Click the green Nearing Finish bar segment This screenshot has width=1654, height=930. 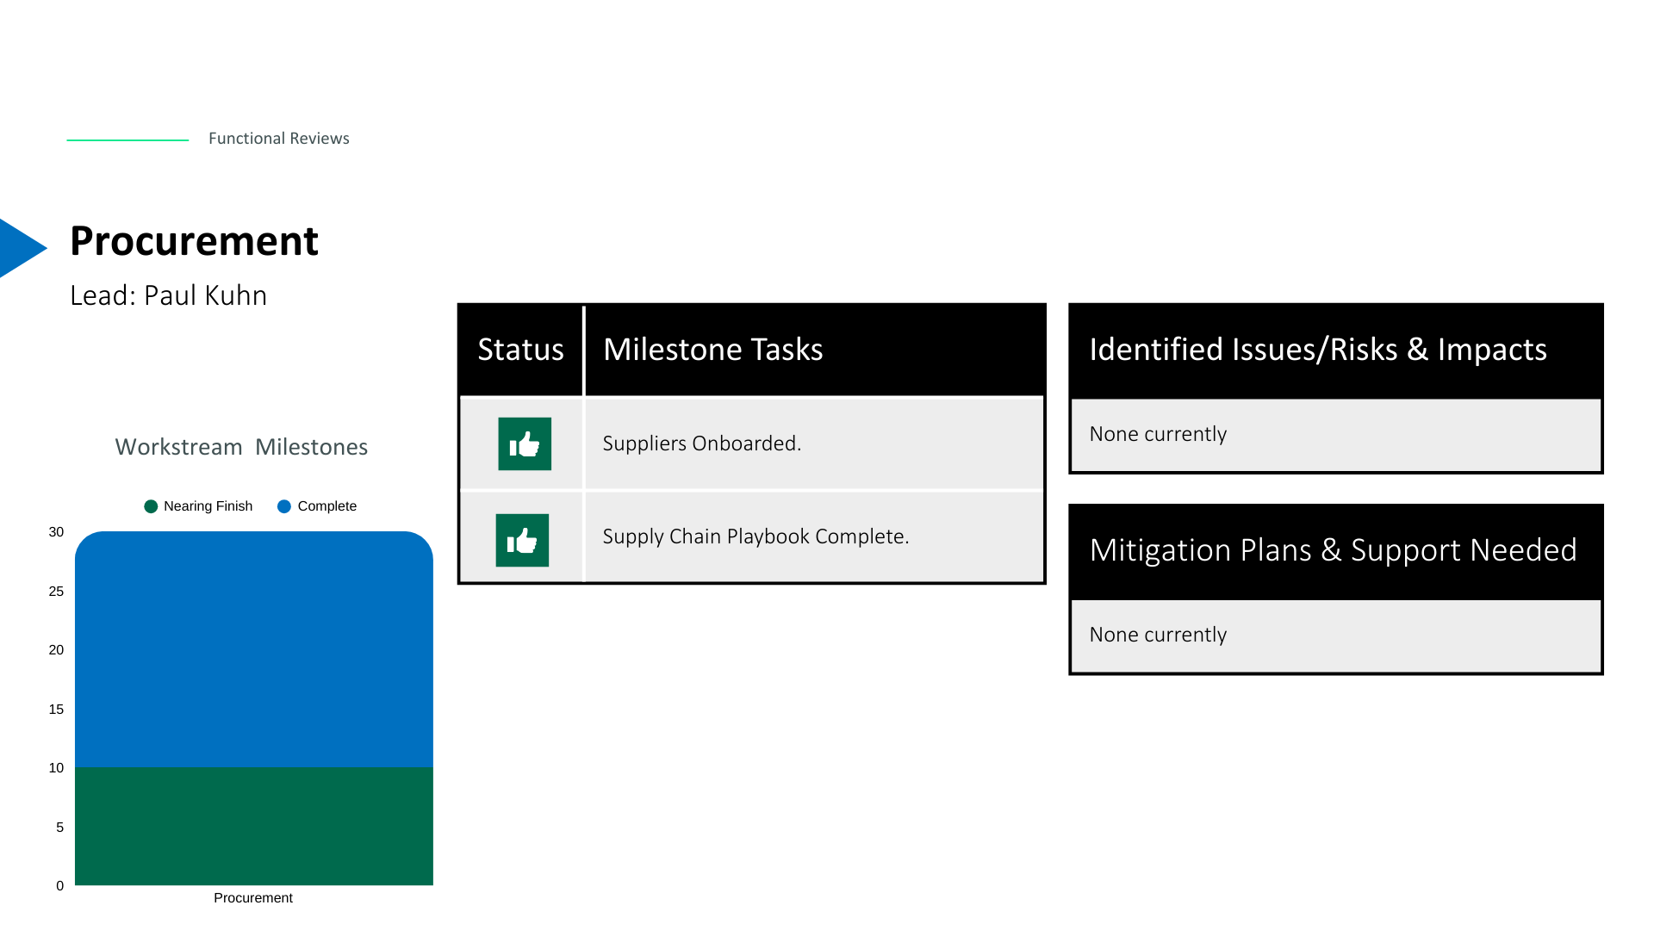(254, 827)
